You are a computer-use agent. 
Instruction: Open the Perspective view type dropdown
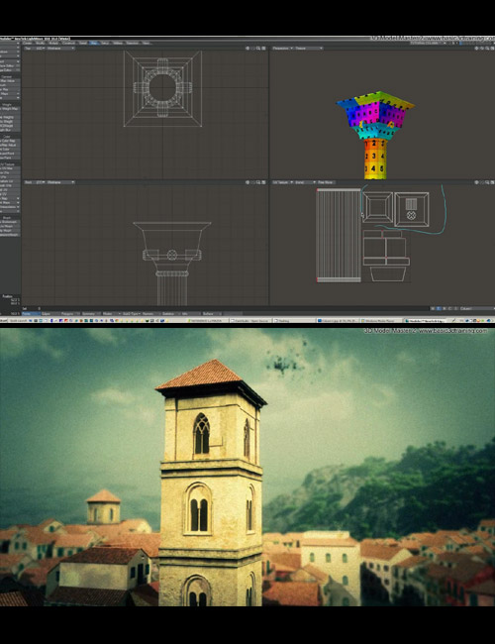coord(283,49)
